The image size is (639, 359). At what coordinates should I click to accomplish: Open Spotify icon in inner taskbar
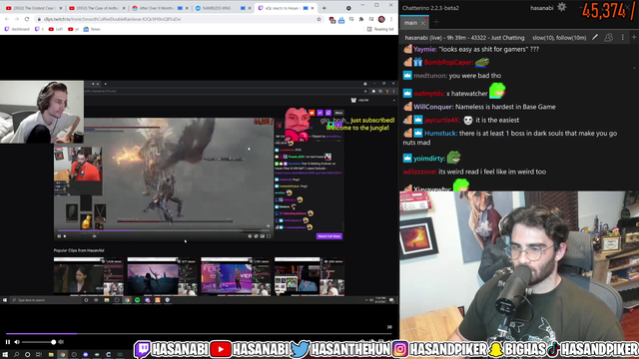[x=138, y=300]
